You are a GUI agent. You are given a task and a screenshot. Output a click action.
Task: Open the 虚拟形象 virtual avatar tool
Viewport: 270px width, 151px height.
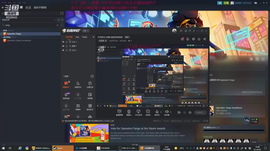click(x=66, y=107)
